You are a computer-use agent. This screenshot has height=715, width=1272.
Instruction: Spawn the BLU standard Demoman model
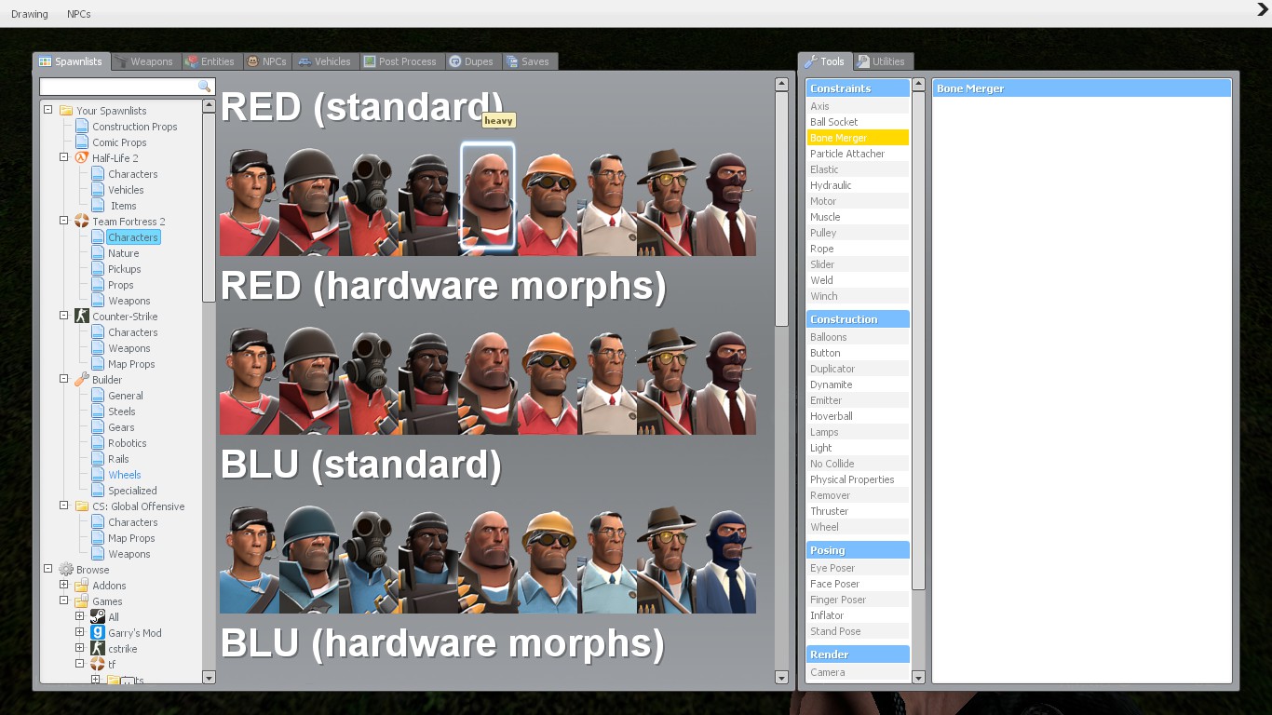428,558
